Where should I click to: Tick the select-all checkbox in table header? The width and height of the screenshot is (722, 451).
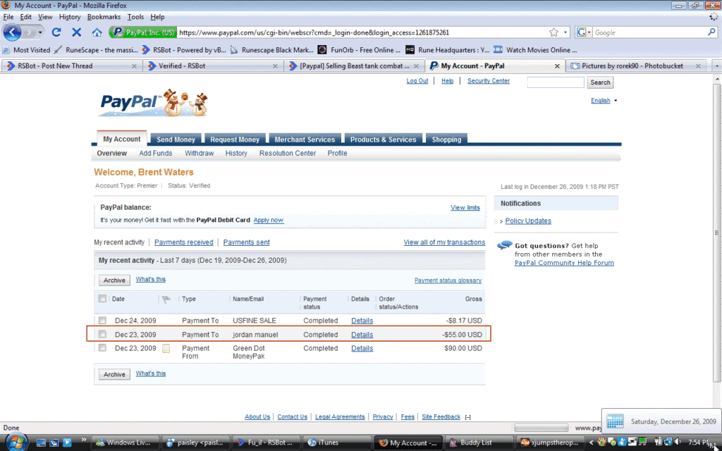[x=102, y=299]
